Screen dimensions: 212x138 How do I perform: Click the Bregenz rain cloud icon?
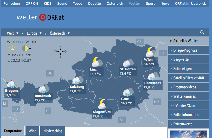click(x=12, y=84)
